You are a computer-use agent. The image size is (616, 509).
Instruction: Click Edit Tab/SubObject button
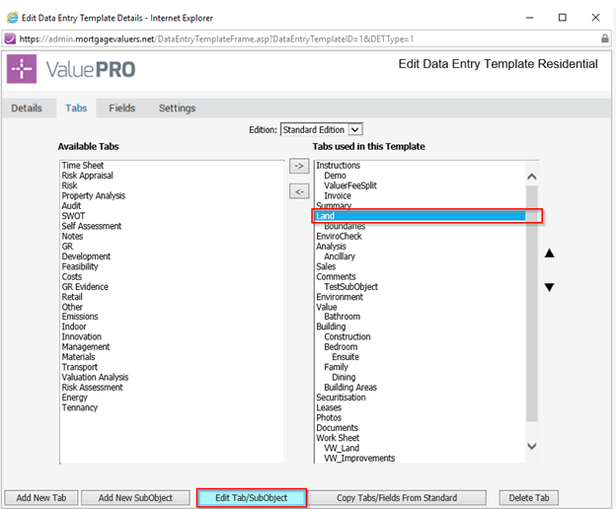click(252, 497)
